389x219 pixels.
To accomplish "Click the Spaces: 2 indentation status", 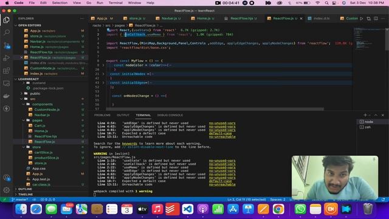I will [x=278, y=200].
